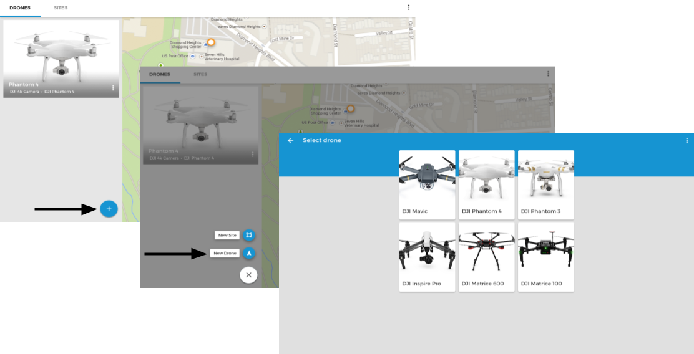The image size is (694, 354).
Task: Open three-dot menu on Phantom 4 card in first window
Action: click(113, 88)
